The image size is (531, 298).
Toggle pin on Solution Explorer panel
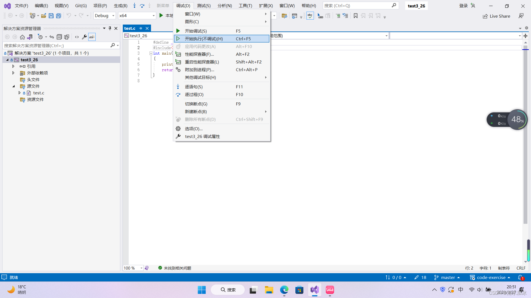(x=110, y=28)
